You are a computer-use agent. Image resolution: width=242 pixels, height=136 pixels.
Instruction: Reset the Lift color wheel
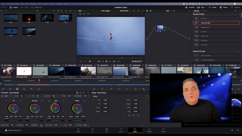(21, 101)
